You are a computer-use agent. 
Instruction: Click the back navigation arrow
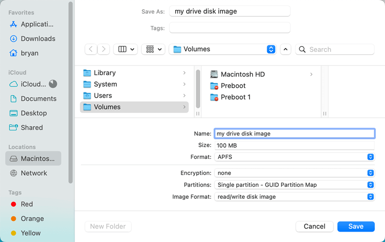click(91, 49)
